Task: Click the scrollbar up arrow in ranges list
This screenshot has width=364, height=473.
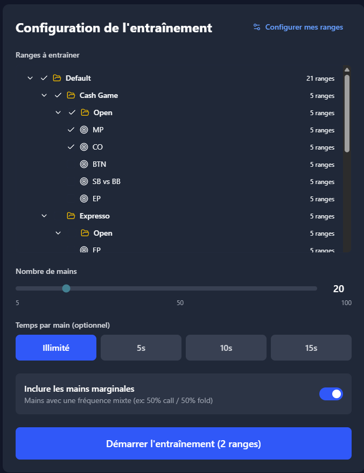Action: (x=347, y=69)
